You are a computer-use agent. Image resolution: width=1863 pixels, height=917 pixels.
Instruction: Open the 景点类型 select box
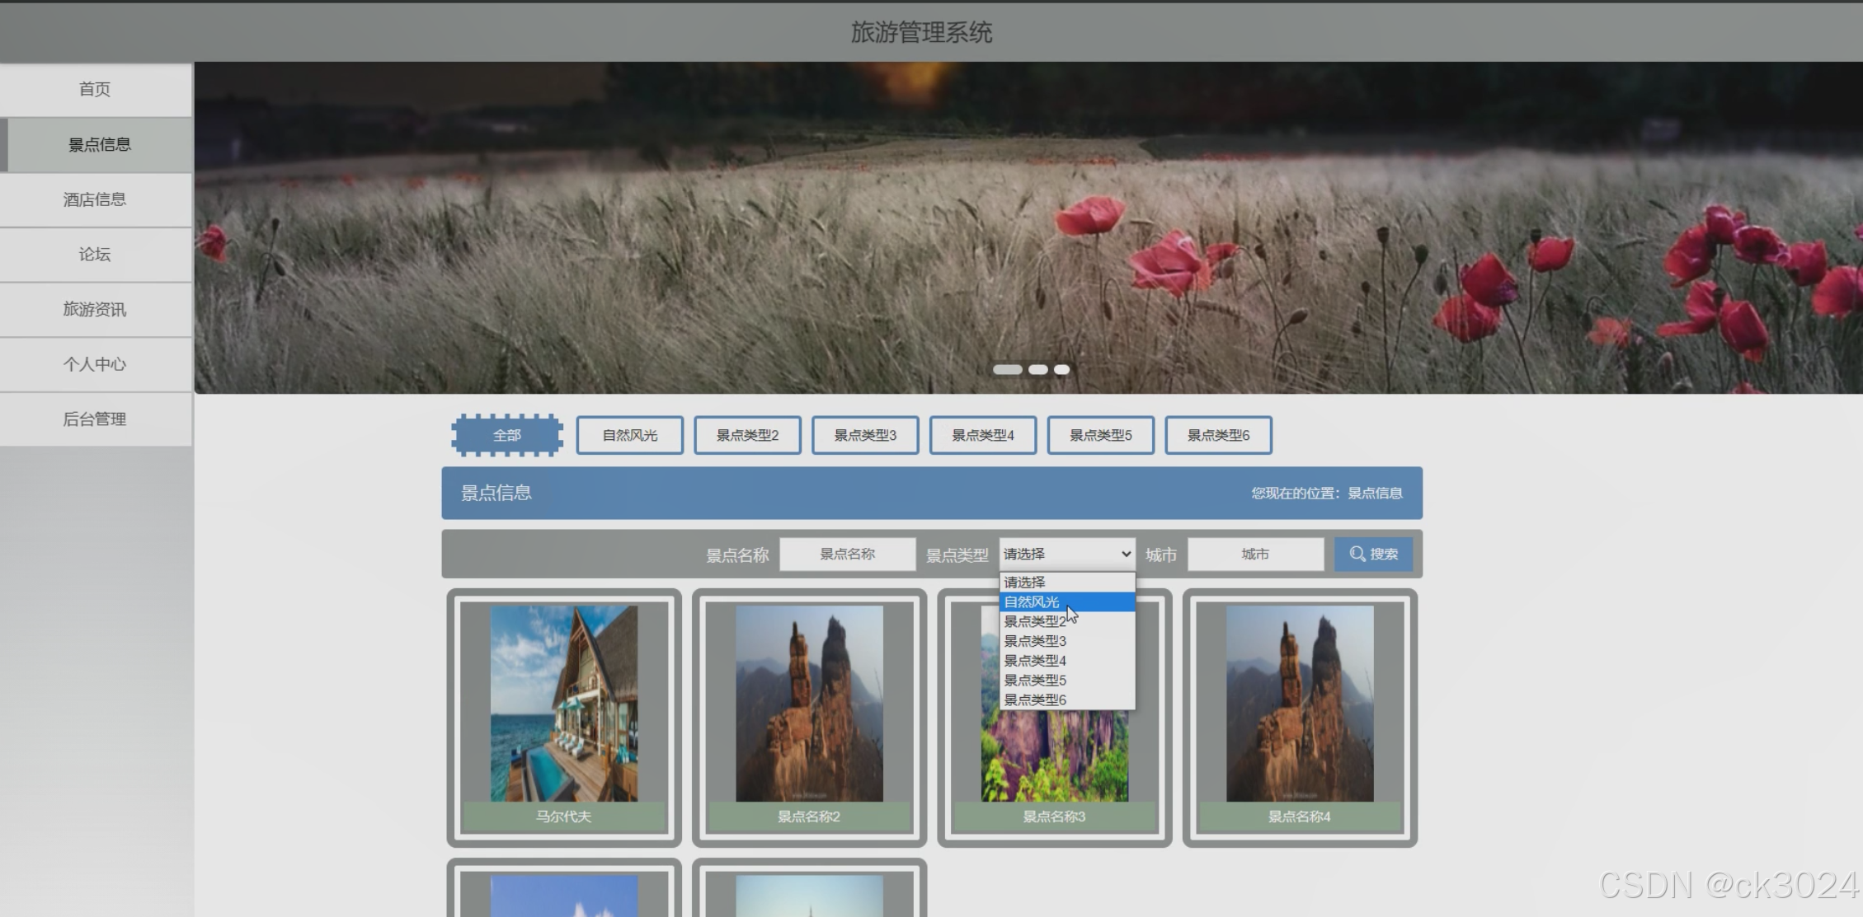[x=1067, y=554]
